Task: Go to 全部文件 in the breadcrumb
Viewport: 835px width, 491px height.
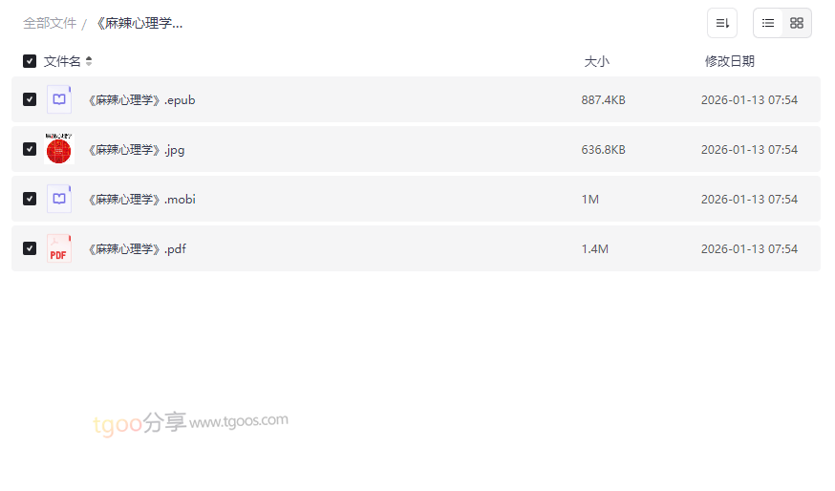Action: point(50,23)
